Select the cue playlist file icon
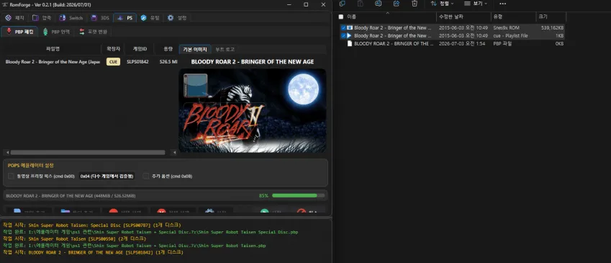Image resolution: width=611 pixels, height=263 pixels. tap(350, 35)
